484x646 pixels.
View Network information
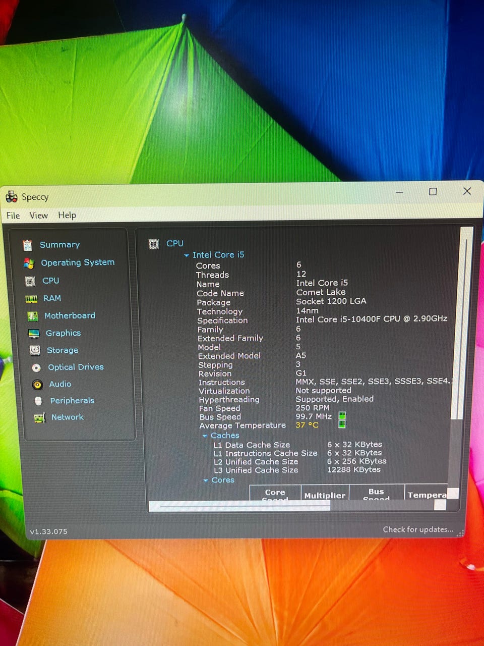[68, 417]
